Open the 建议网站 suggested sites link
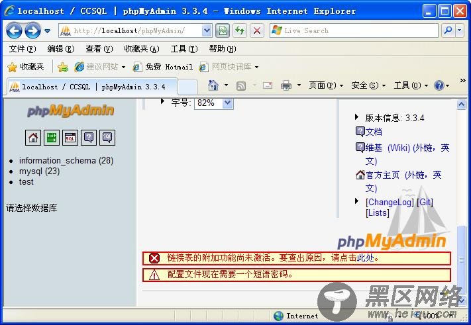The height and width of the screenshot is (325, 471). coord(100,67)
